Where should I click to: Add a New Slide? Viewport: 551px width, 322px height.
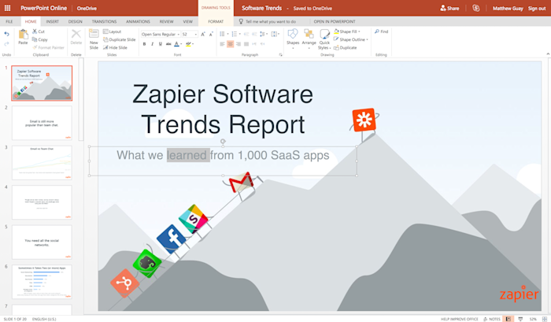tap(94, 39)
